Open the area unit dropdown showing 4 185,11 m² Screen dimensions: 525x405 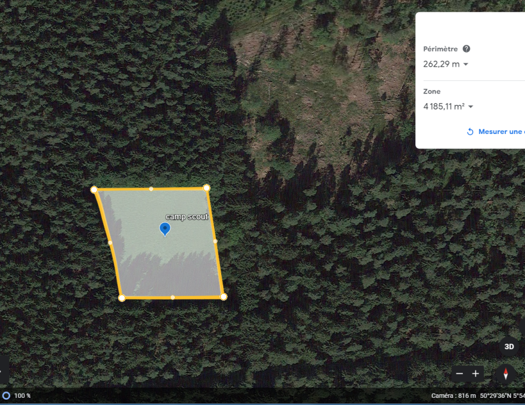coord(470,107)
